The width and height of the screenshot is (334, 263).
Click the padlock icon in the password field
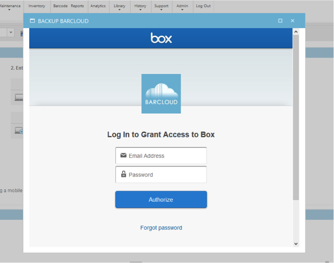[x=123, y=174]
